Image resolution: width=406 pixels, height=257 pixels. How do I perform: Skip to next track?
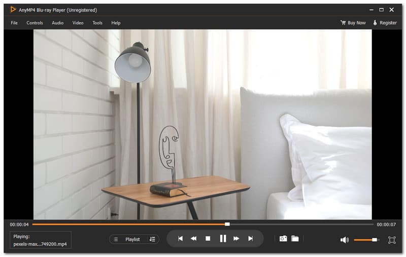pyautogui.click(x=250, y=238)
